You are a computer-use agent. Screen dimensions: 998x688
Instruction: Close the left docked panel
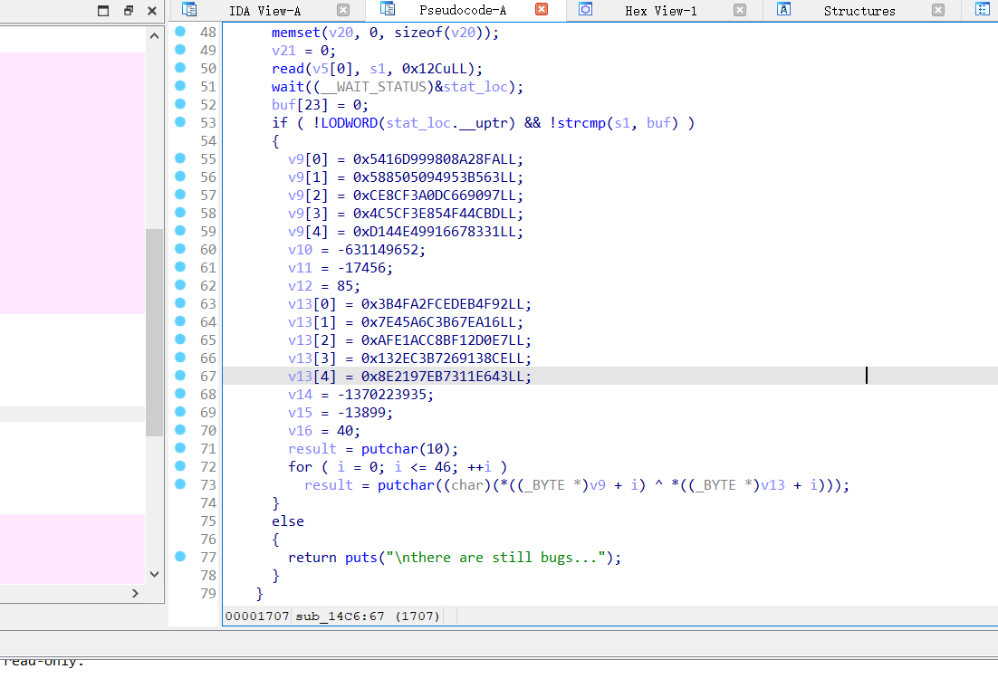point(151,10)
